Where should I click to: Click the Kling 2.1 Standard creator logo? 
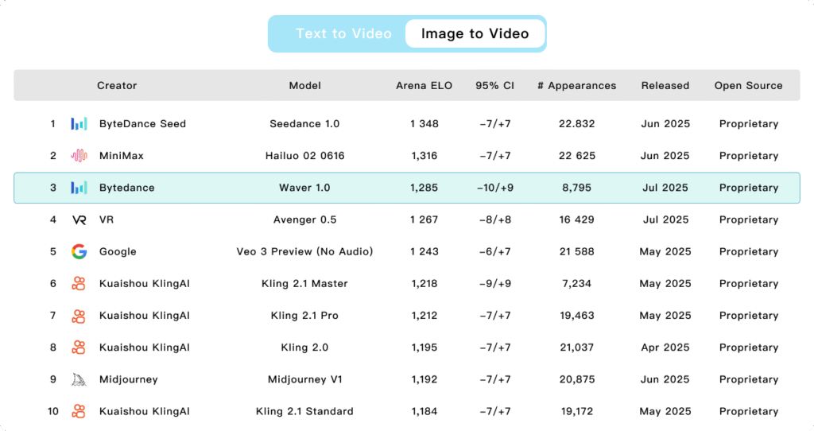pyautogui.click(x=79, y=411)
